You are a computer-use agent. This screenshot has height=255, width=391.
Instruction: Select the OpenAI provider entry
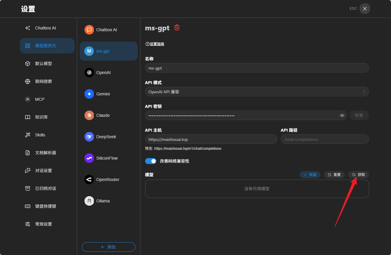tap(109, 73)
